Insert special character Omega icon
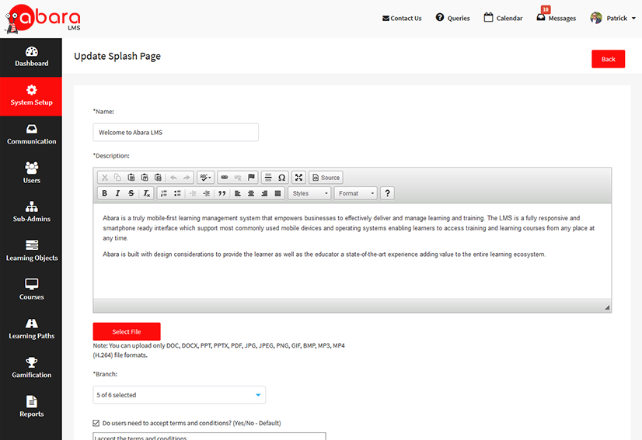 click(x=281, y=178)
